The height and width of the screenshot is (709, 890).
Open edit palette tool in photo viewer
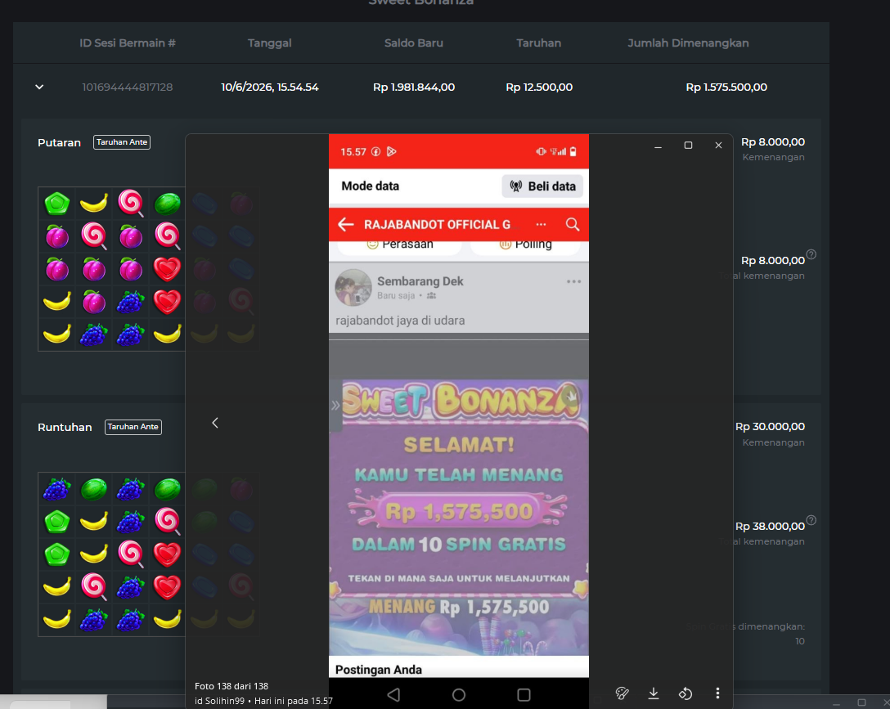tap(622, 693)
